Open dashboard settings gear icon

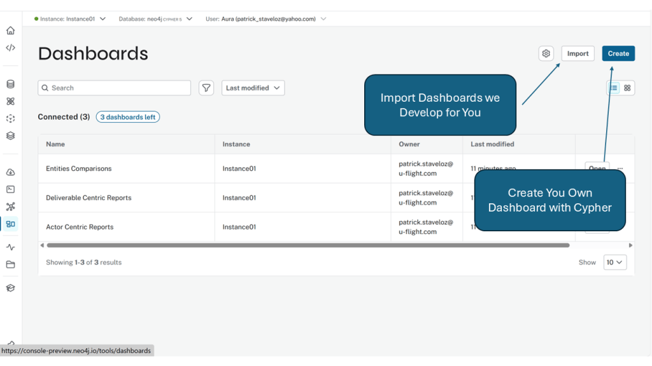point(546,53)
